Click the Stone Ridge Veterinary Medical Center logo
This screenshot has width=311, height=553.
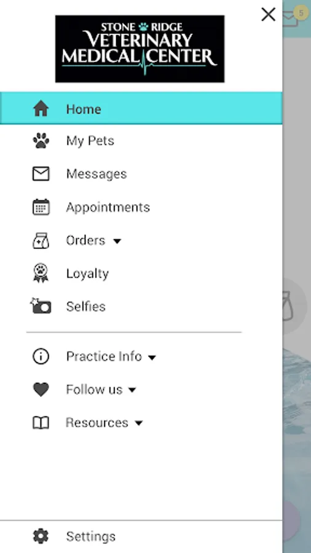pyautogui.click(x=140, y=49)
